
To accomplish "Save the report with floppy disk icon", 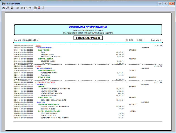I will 12,8.
